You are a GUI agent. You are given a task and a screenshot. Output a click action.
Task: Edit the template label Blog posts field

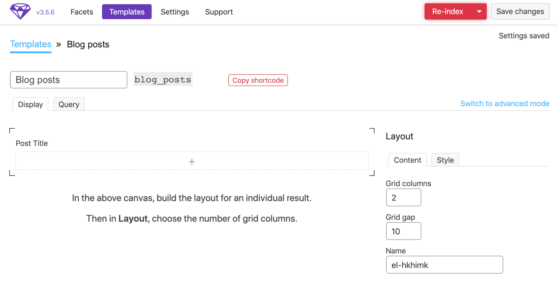[x=69, y=80]
